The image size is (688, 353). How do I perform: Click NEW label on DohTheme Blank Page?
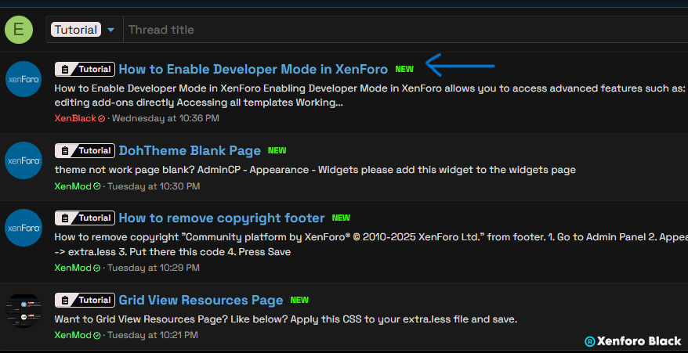pyautogui.click(x=277, y=150)
